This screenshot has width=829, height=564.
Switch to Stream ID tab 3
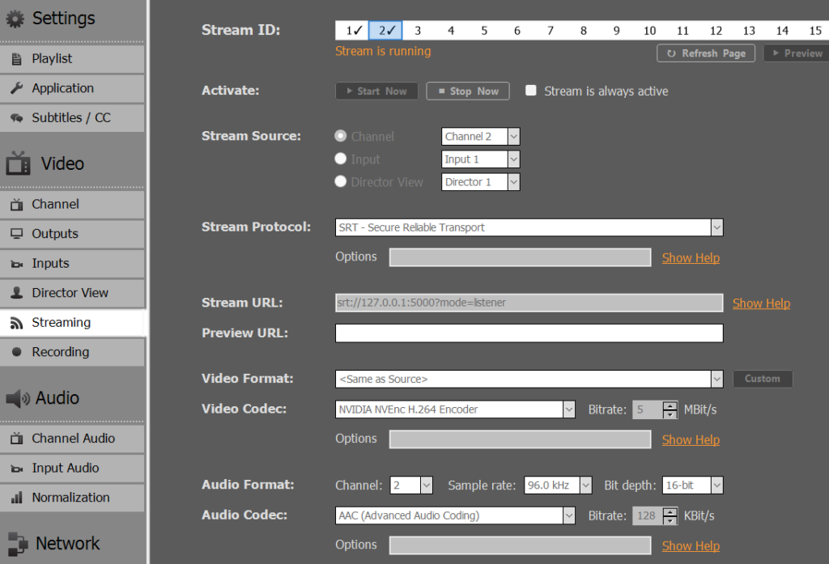[x=418, y=29]
